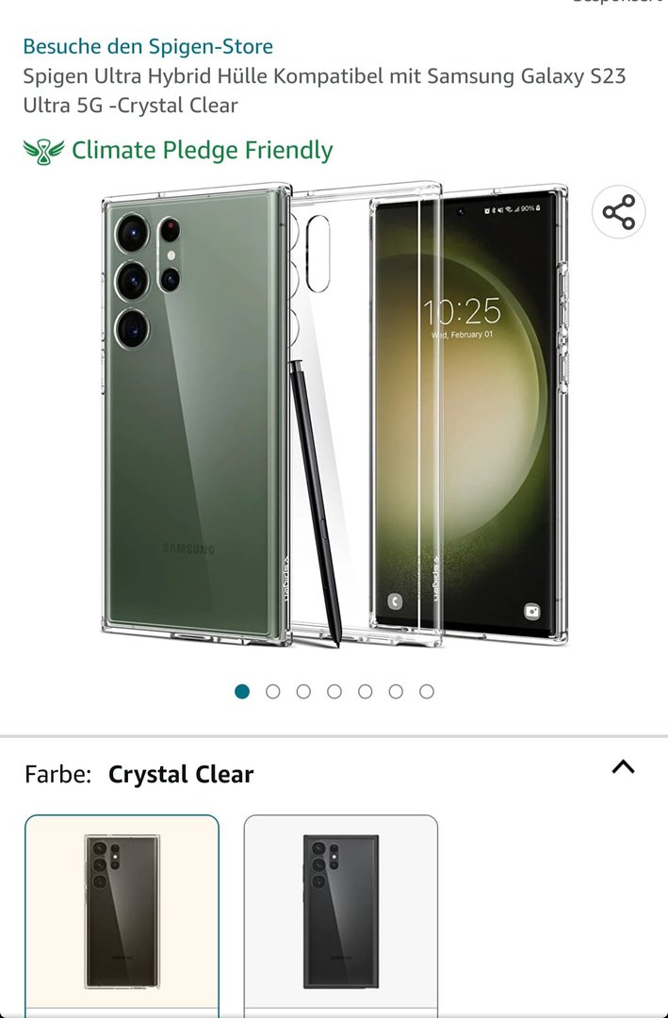The image size is (668, 1018).
Task: Jump to last image carousel dot
Action: click(427, 692)
